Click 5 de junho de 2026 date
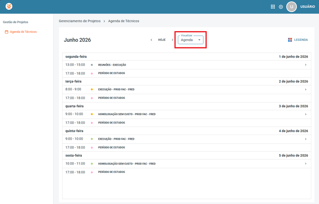This screenshot has width=319, height=204. pyautogui.click(x=293, y=155)
